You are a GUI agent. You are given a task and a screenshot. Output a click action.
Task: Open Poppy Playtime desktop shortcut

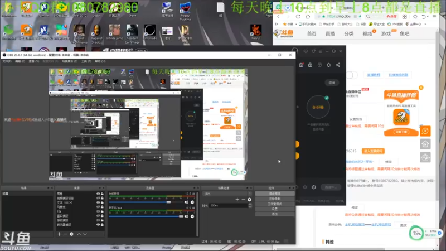pyautogui.click(x=185, y=11)
